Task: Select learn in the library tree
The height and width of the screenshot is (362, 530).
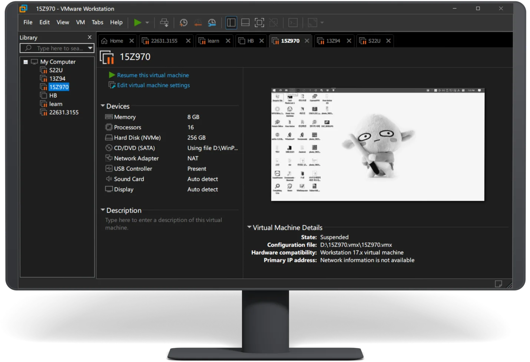Action: (56, 104)
